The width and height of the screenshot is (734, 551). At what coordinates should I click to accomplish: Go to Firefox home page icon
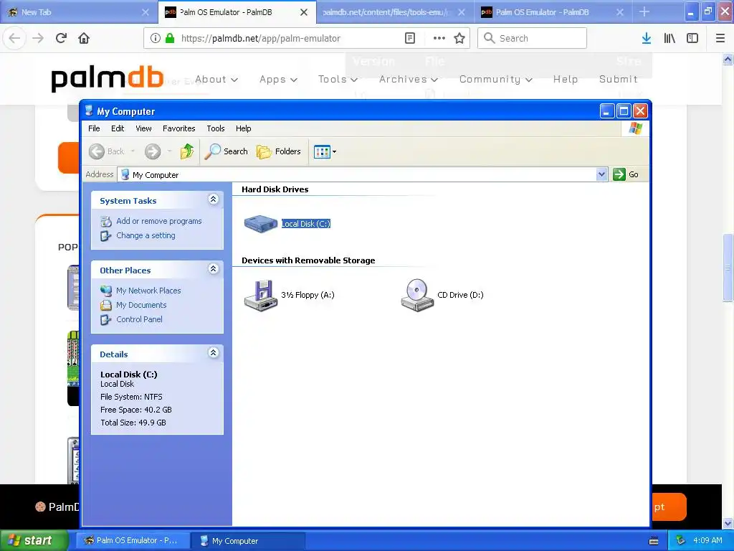[x=84, y=39]
